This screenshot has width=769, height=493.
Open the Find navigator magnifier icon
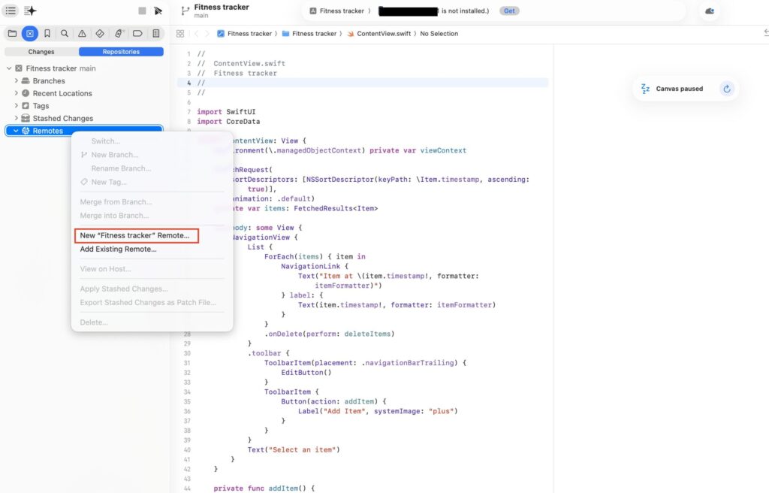pos(65,34)
